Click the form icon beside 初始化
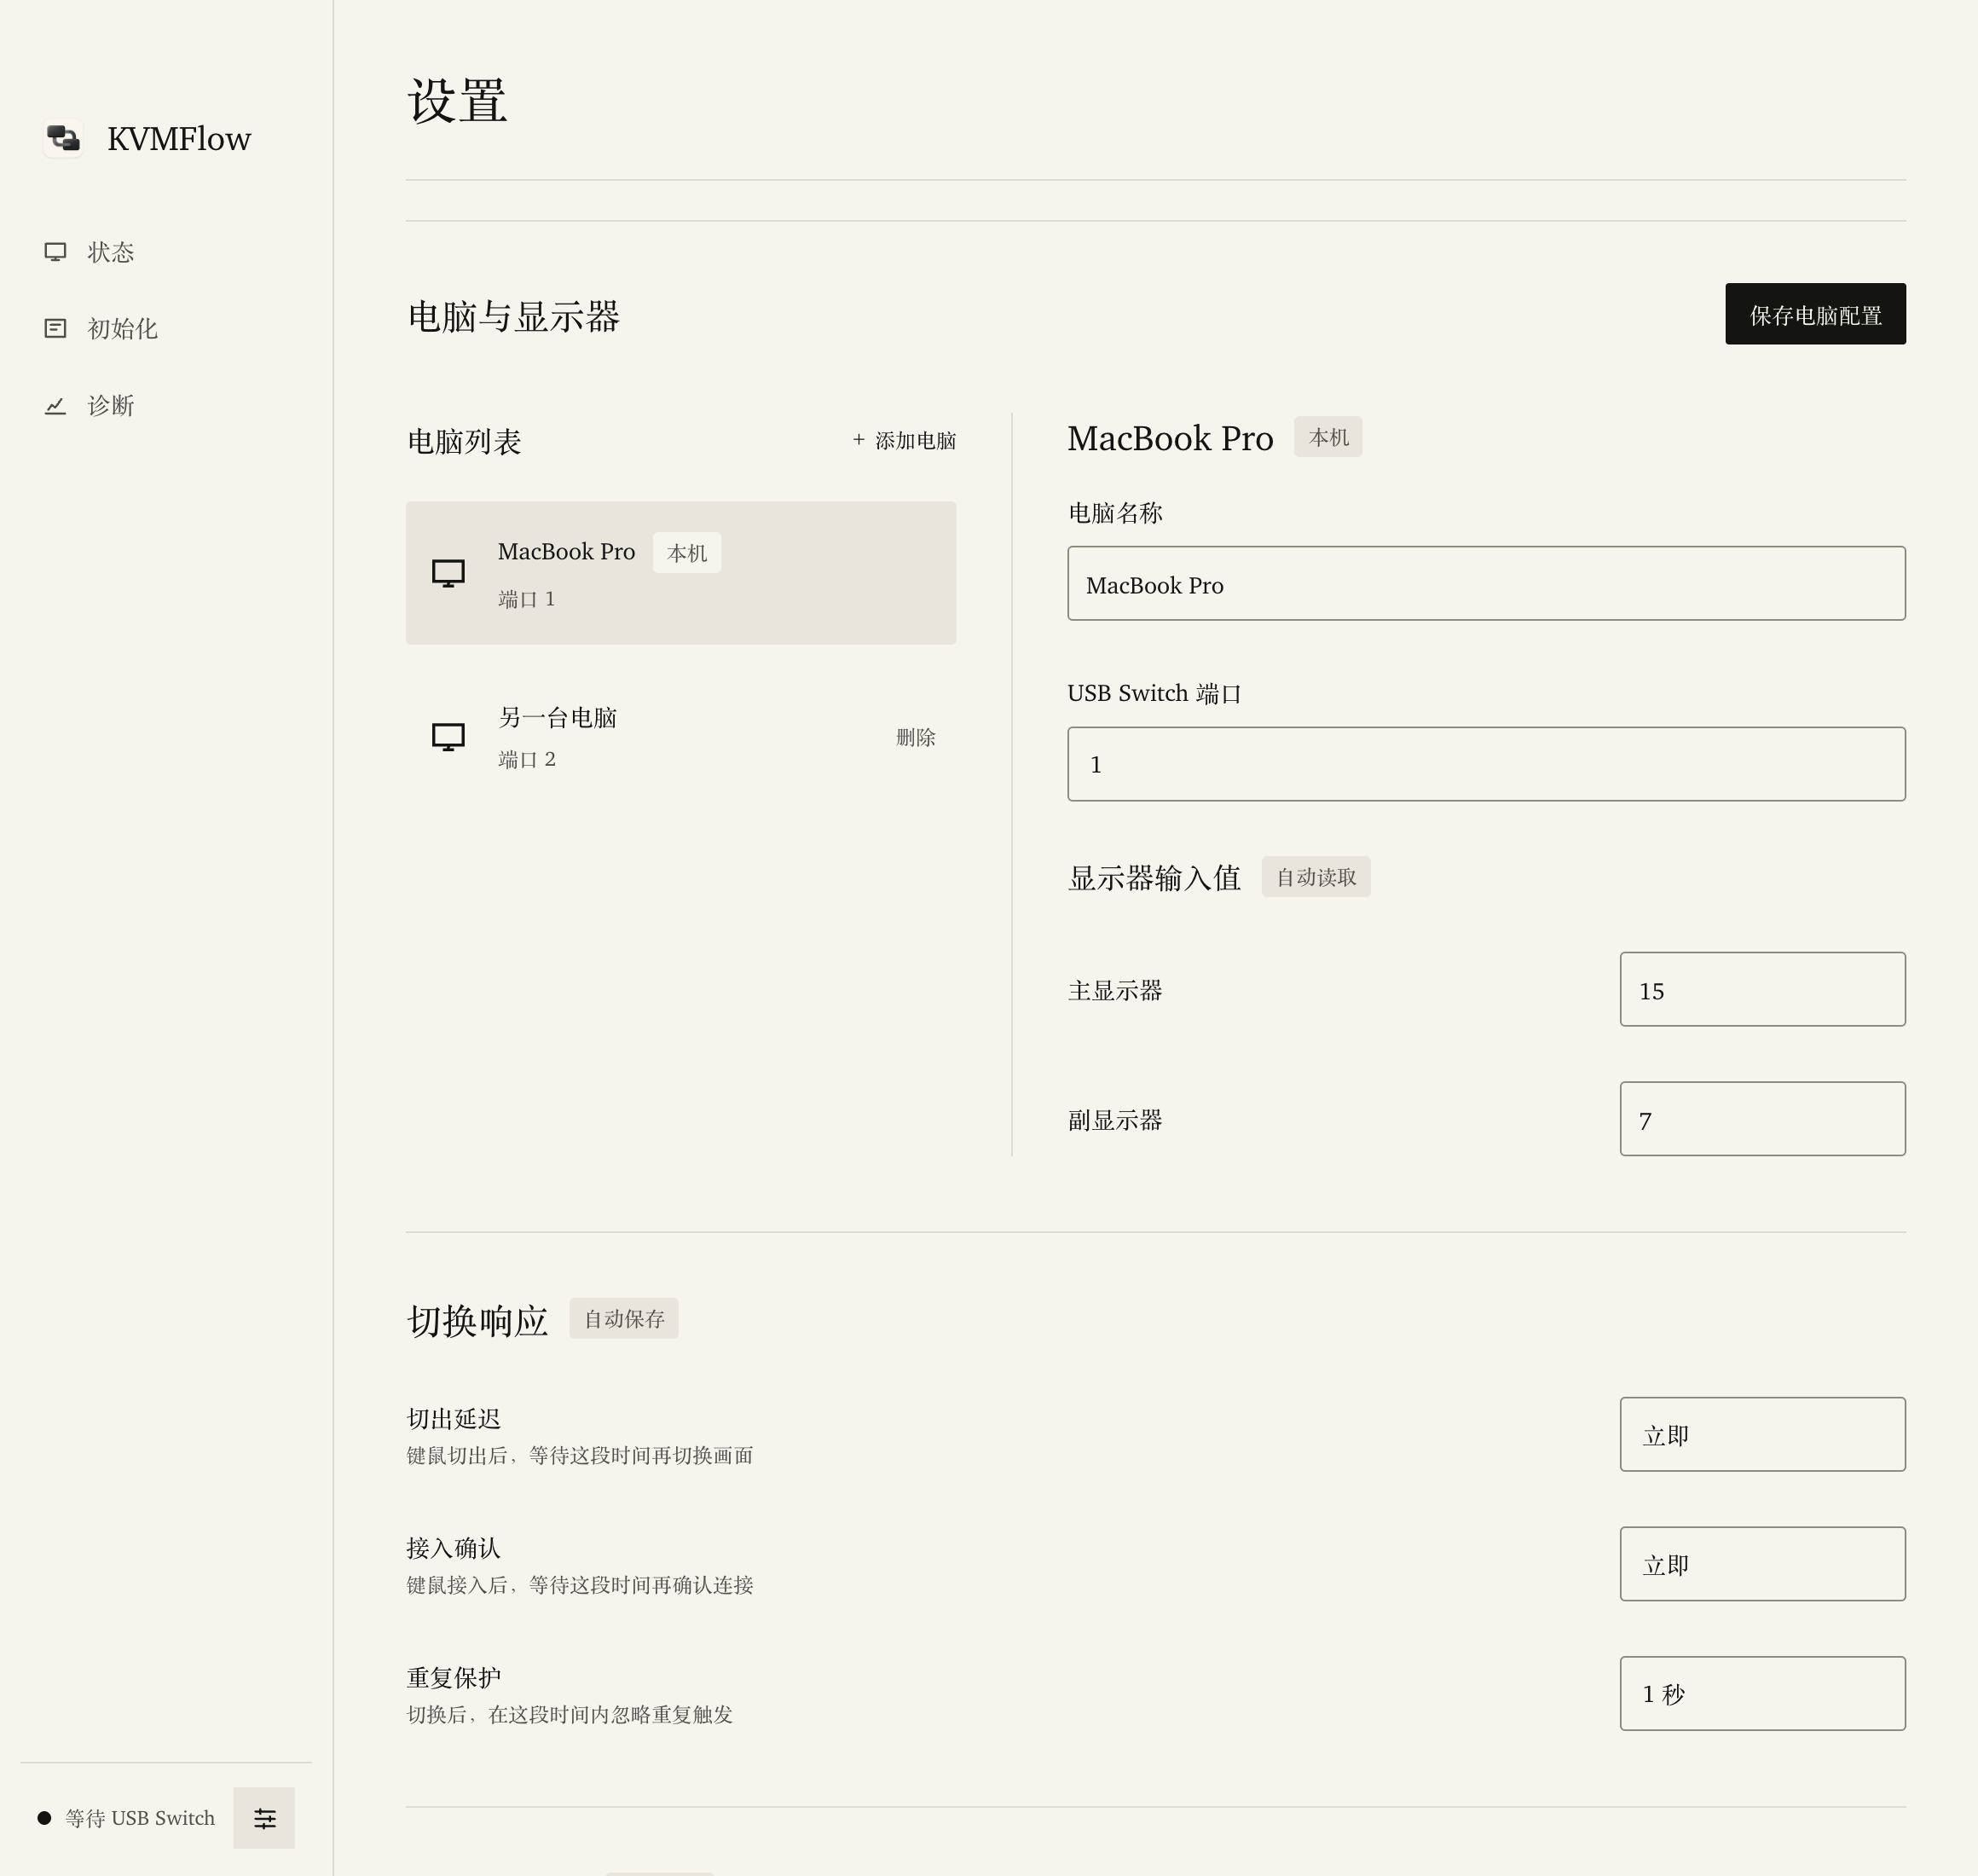 55,328
